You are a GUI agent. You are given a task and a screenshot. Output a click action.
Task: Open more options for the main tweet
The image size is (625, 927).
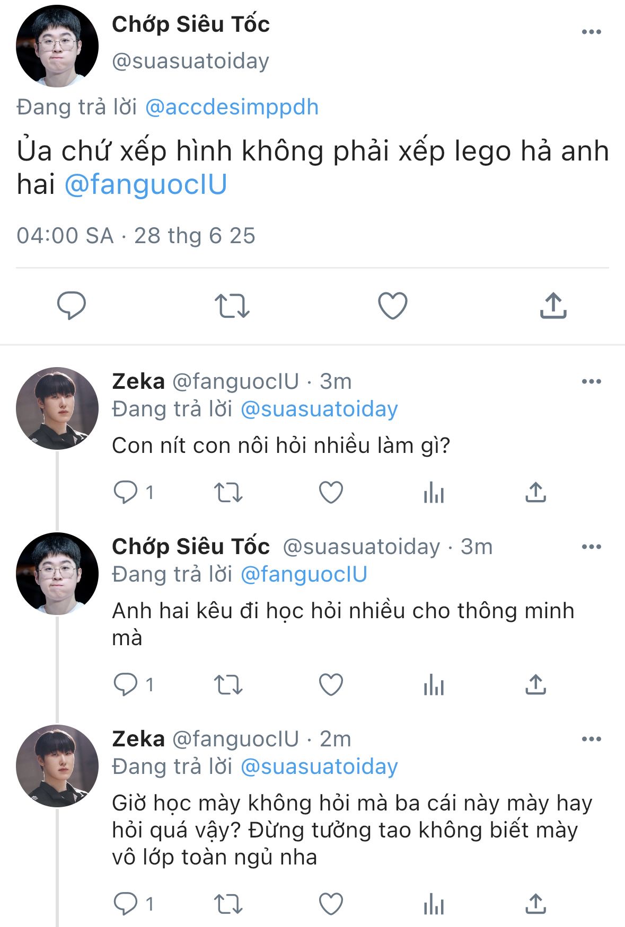[x=591, y=32]
